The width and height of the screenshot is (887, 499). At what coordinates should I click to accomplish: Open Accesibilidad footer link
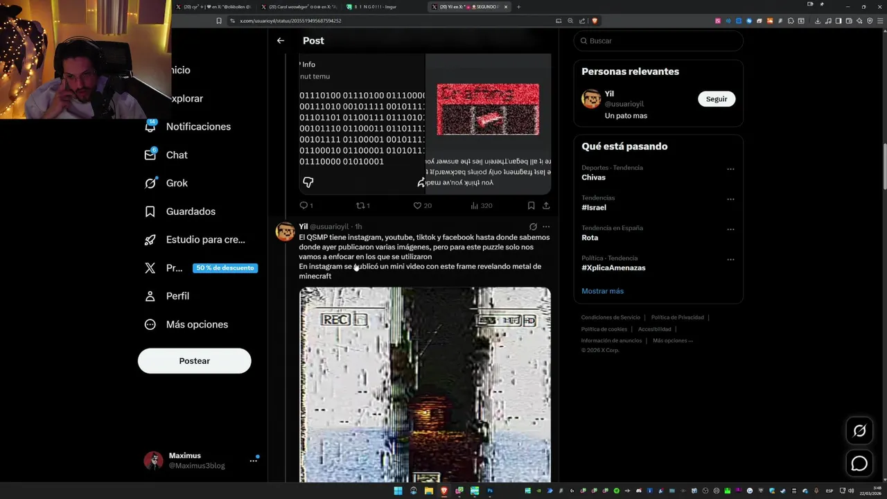pos(654,329)
